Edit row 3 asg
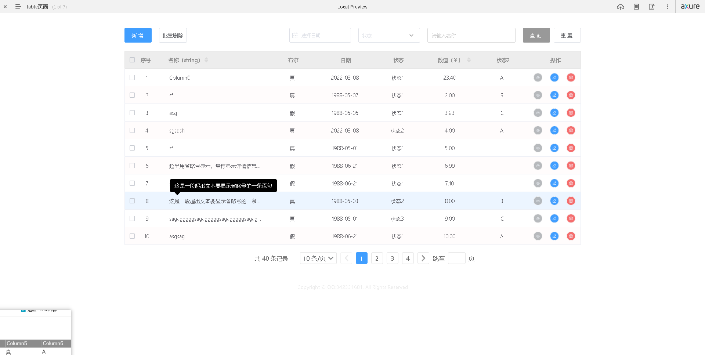Screen dimensions: 705x355 [554, 113]
